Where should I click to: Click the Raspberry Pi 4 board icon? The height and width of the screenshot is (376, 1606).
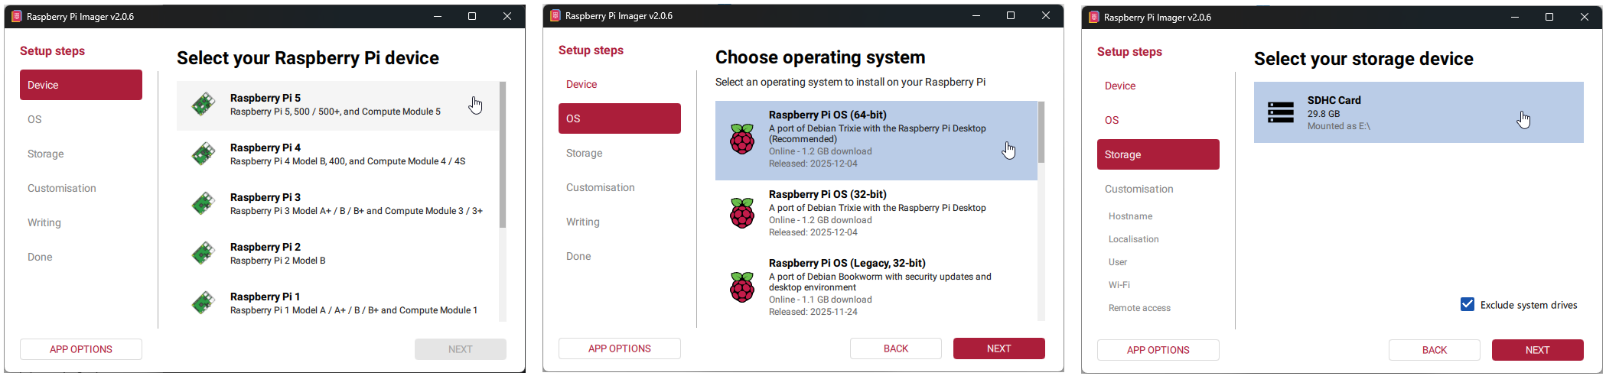click(x=204, y=154)
